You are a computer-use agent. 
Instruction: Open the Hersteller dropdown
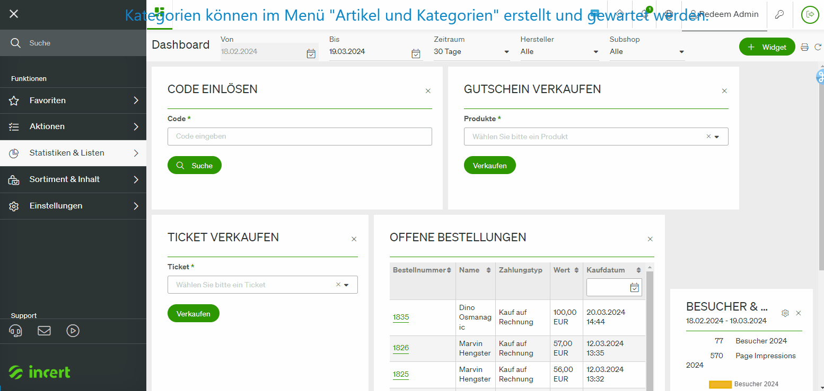[559, 52]
